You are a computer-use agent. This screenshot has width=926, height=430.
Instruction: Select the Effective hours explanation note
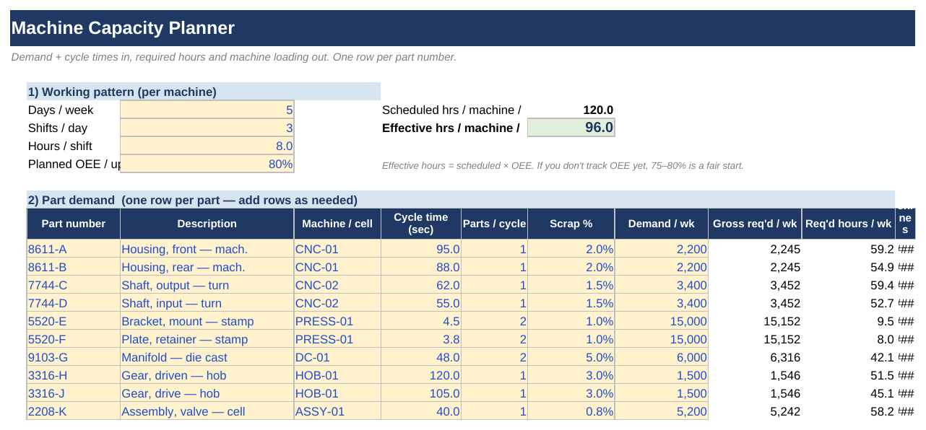[563, 165]
